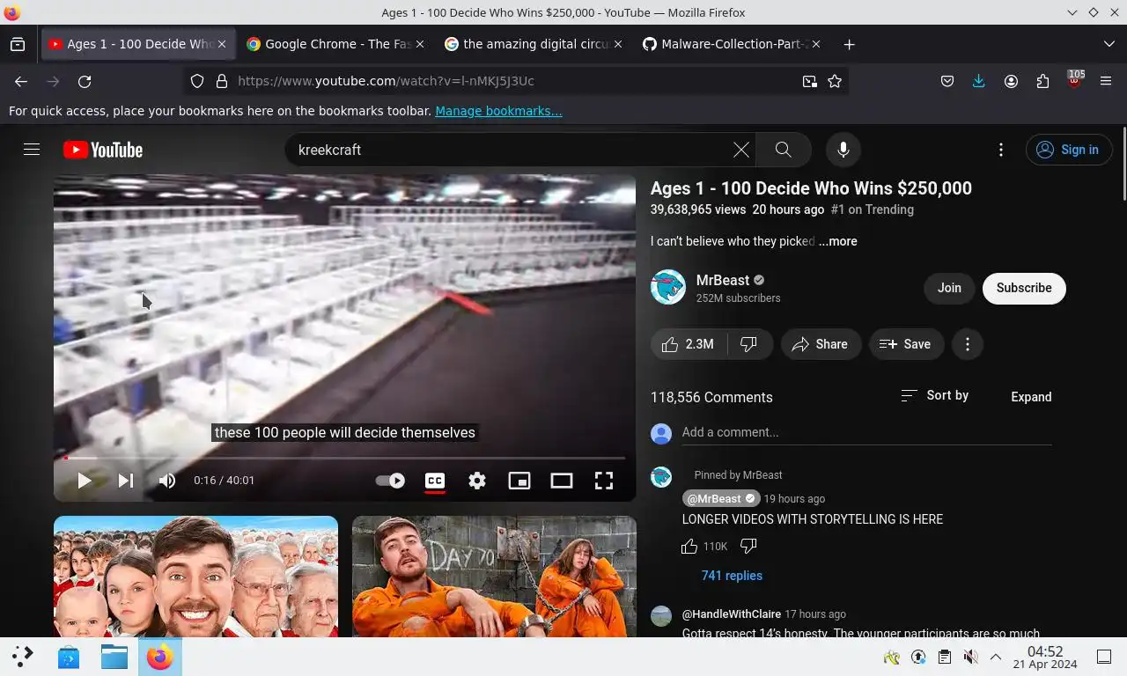Image resolution: width=1127 pixels, height=676 pixels.
Task: Enable miniplayer mode
Action: coord(519,481)
